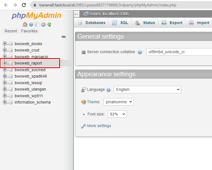This screenshot has width=212, height=170.
Task: Open the bwoweb_tessql database
Action: tap(28, 83)
